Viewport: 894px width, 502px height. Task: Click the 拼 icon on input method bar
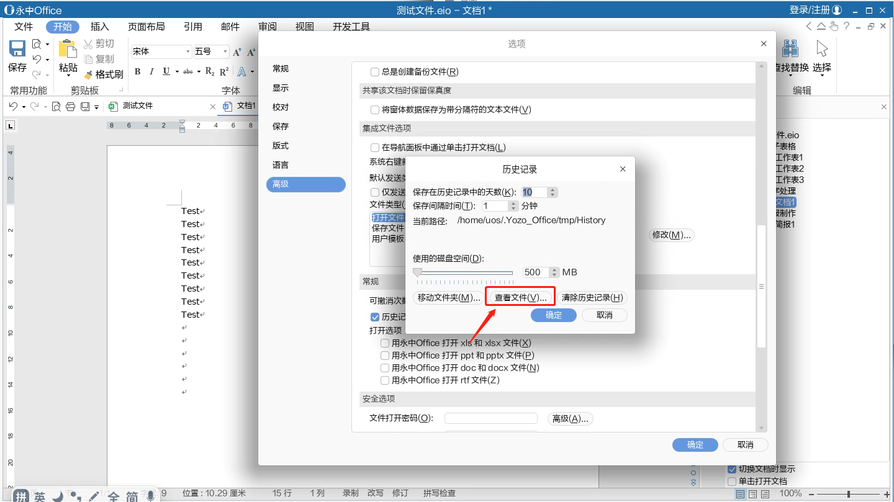(21, 496)
